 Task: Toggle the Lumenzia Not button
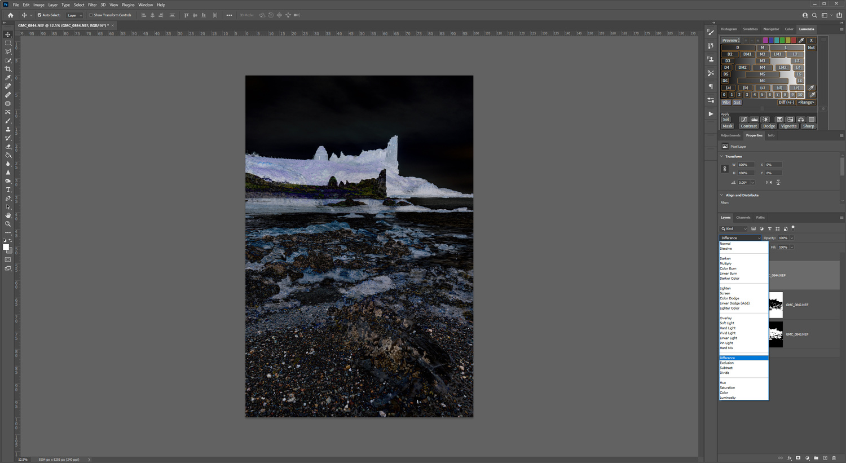point(811,47)
